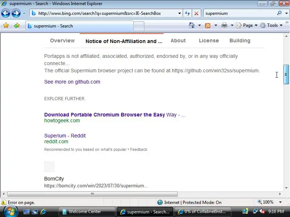The width and height of the screenshot is (290, 217).
Task: Select the URL address bar field
Action: (x=106, y=13)
